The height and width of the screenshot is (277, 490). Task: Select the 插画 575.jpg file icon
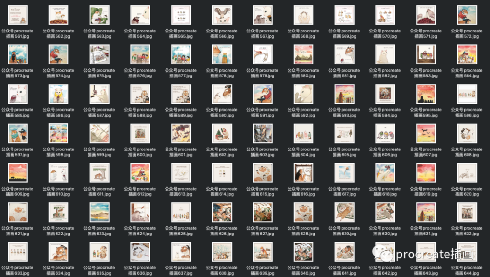99,54
